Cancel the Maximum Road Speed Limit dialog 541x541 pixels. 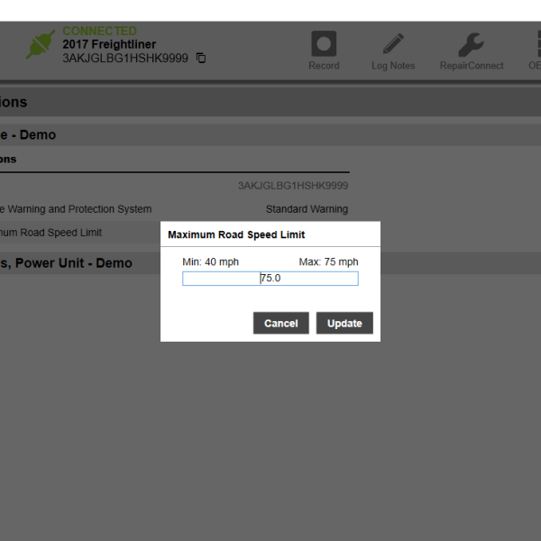coord(280,324)
